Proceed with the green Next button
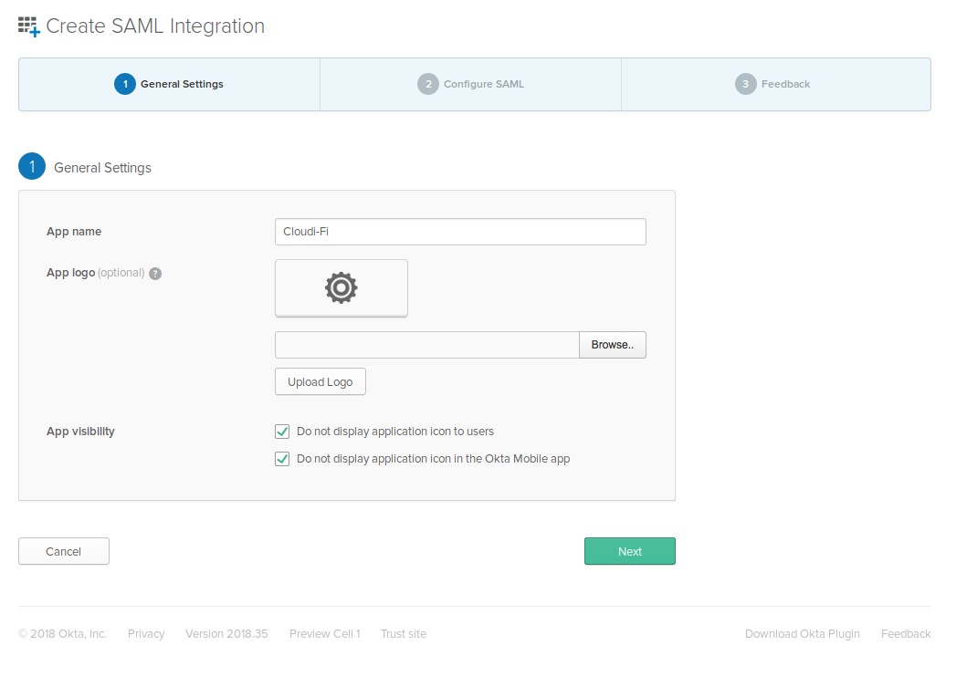 coord(630,551)
